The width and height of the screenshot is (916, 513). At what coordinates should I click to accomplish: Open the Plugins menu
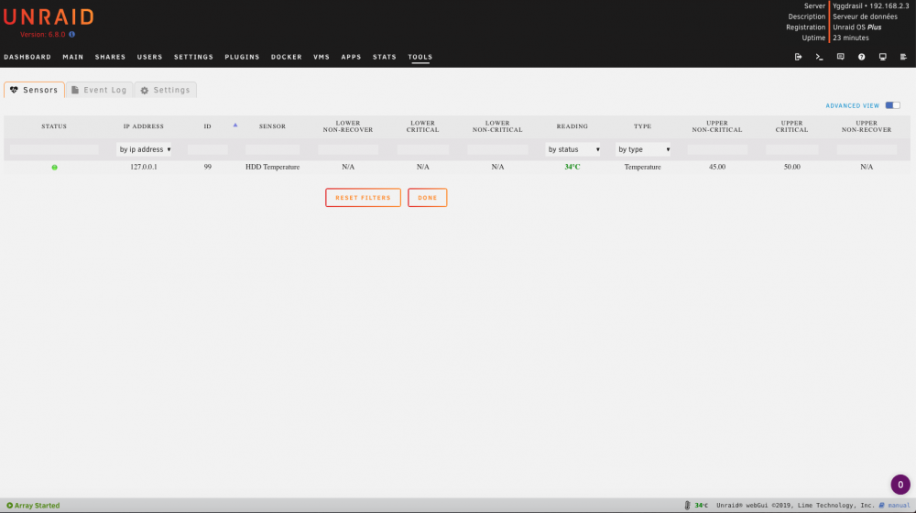click(242, 58)
